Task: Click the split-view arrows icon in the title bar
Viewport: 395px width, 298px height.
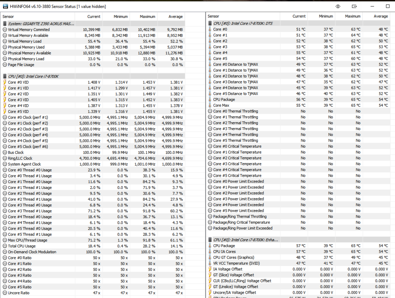Action: (x=338, y=6)
